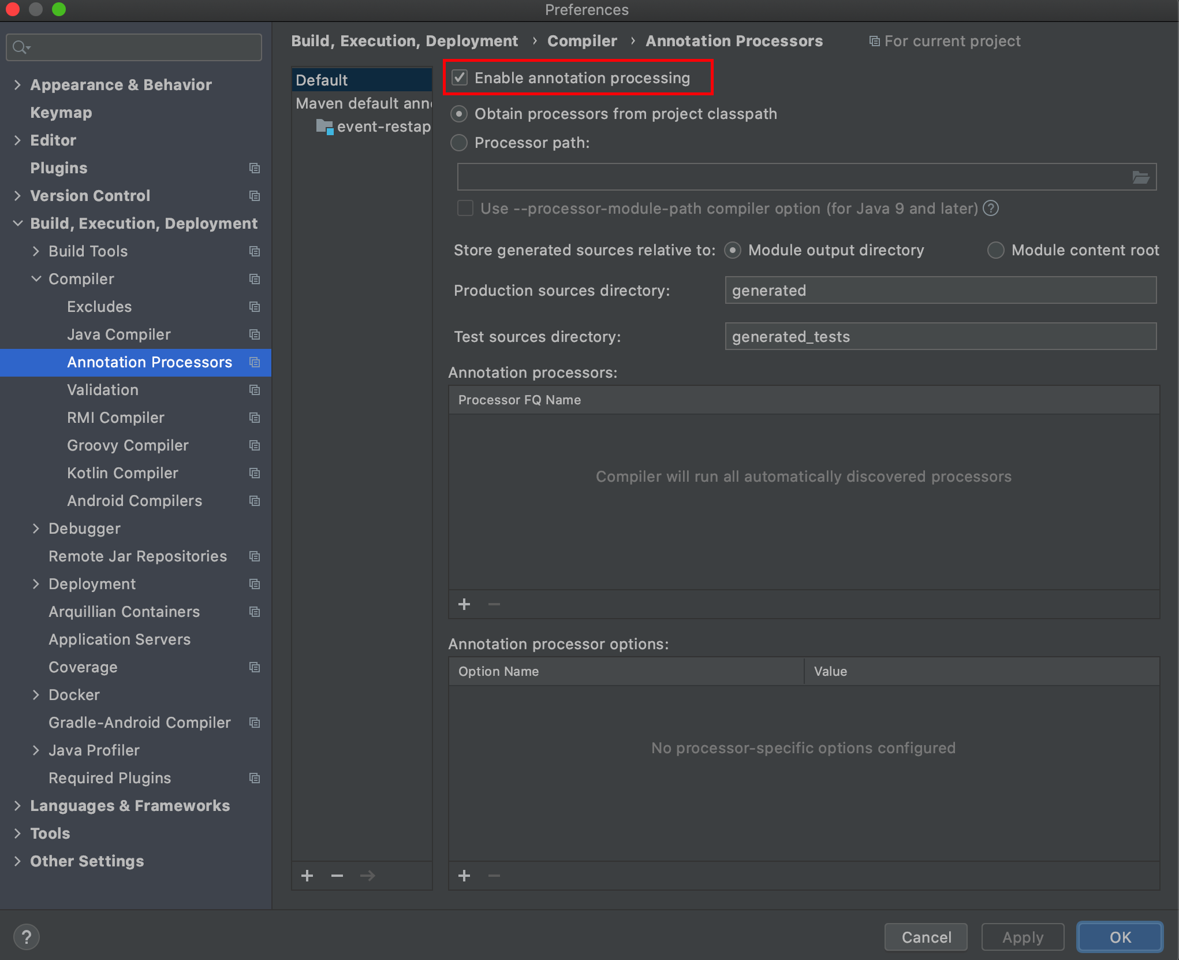Click the help icon beside the processor-module-path option

(x=991, y=208)
